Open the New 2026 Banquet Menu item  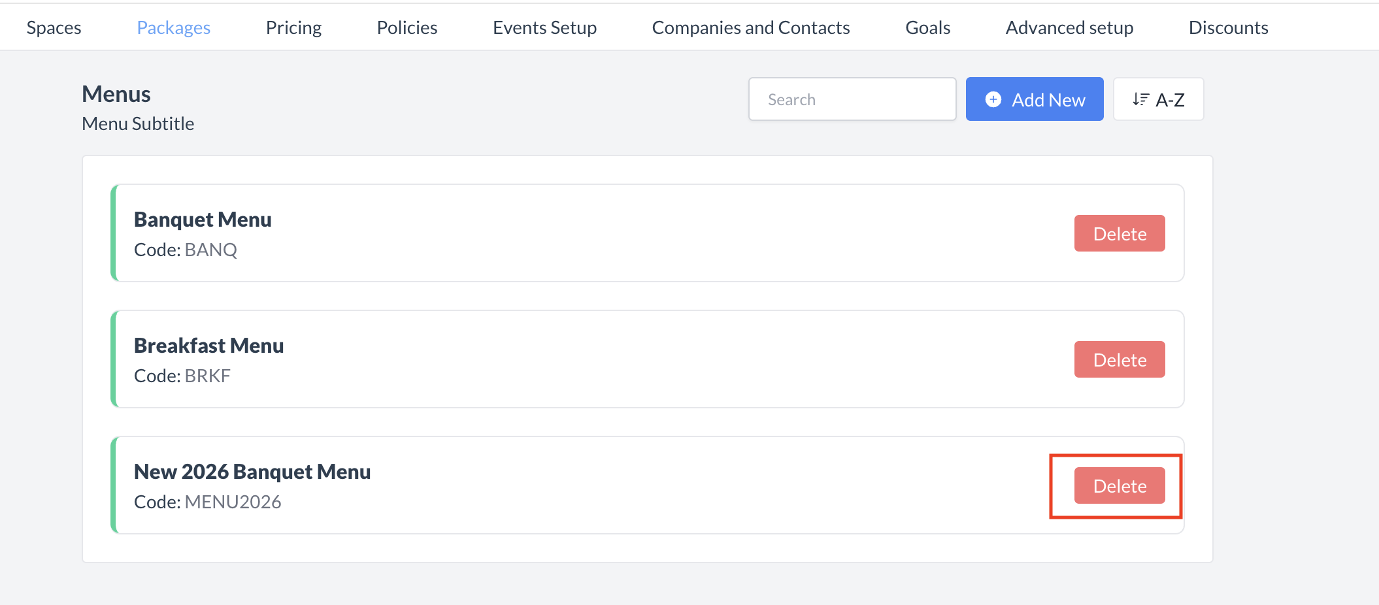pyautogui.click(x=252, y=472)
